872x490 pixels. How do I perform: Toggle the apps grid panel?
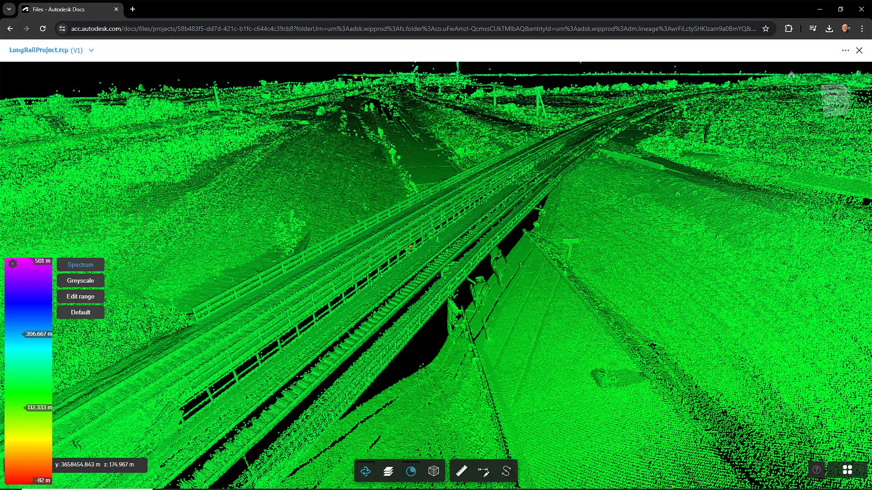coord(847,470)
